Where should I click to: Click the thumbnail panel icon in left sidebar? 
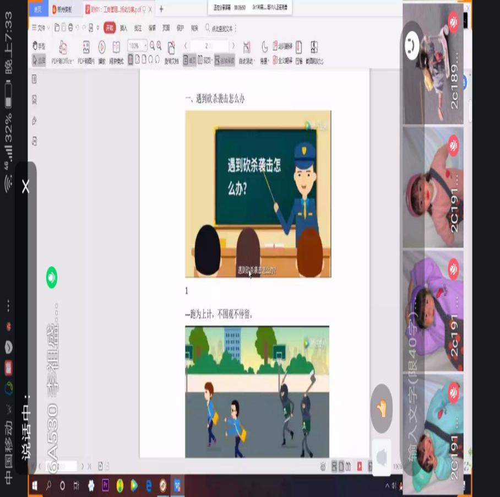(x=34, y=79)
